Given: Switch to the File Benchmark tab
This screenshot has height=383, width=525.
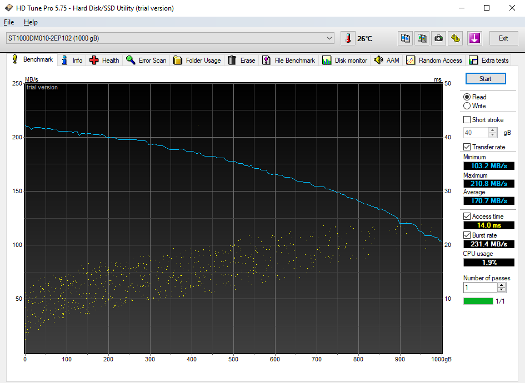Looking at the screenshot, I should point(289,60).
